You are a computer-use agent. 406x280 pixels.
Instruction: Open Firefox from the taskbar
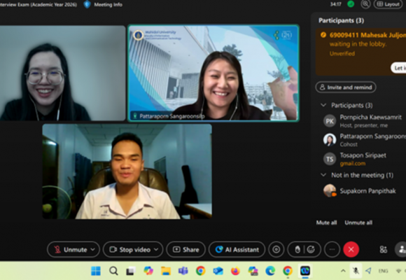pos(235,271)
